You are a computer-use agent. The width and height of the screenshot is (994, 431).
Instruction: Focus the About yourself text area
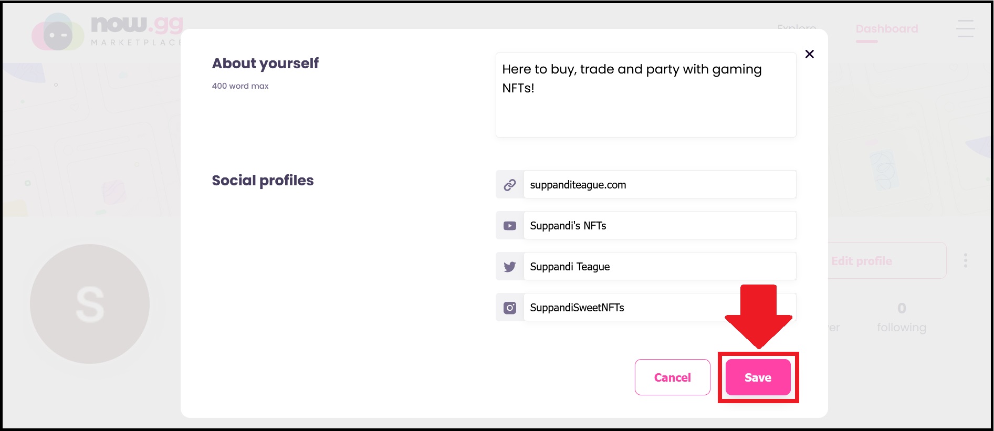point(646,95)
